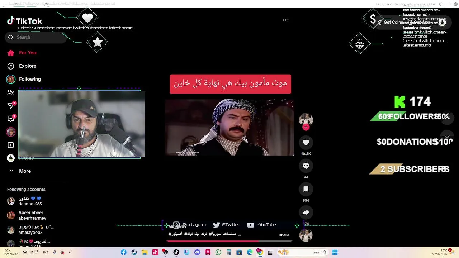Go to next video with down arrow
Viewport: 459px width, 258px height.
pyautogui.click(x=447, y=137)
